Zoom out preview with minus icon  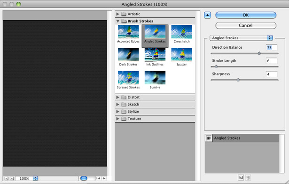point(6,178)
